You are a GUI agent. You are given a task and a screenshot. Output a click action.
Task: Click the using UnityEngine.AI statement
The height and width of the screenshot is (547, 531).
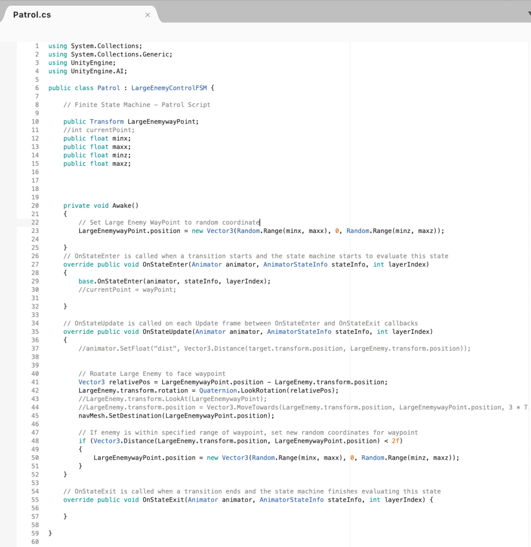click(x=87, y=71)
